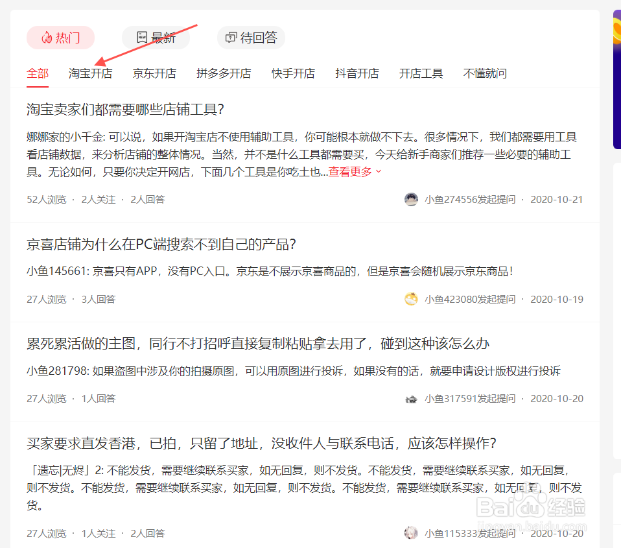Open question 买家要求直发香港

point(261,444)
